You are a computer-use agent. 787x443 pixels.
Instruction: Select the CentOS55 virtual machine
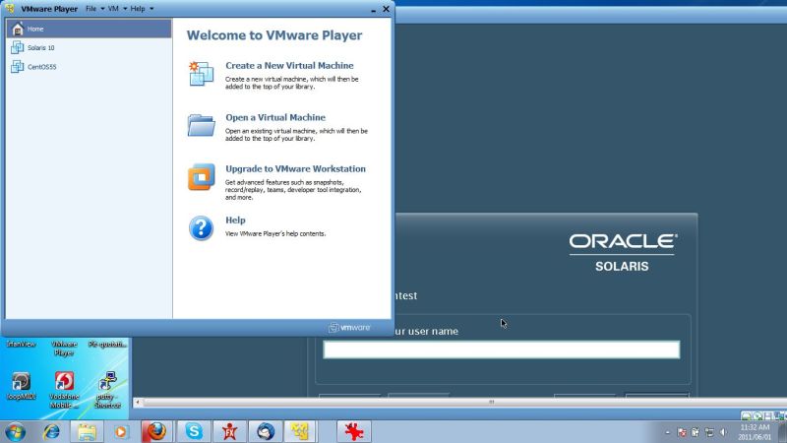[x=89, y=66]
